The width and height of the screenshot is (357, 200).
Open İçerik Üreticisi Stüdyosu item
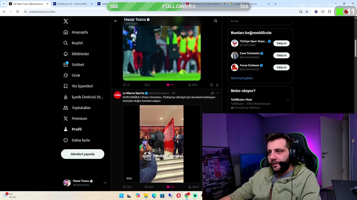click(83, 97)
